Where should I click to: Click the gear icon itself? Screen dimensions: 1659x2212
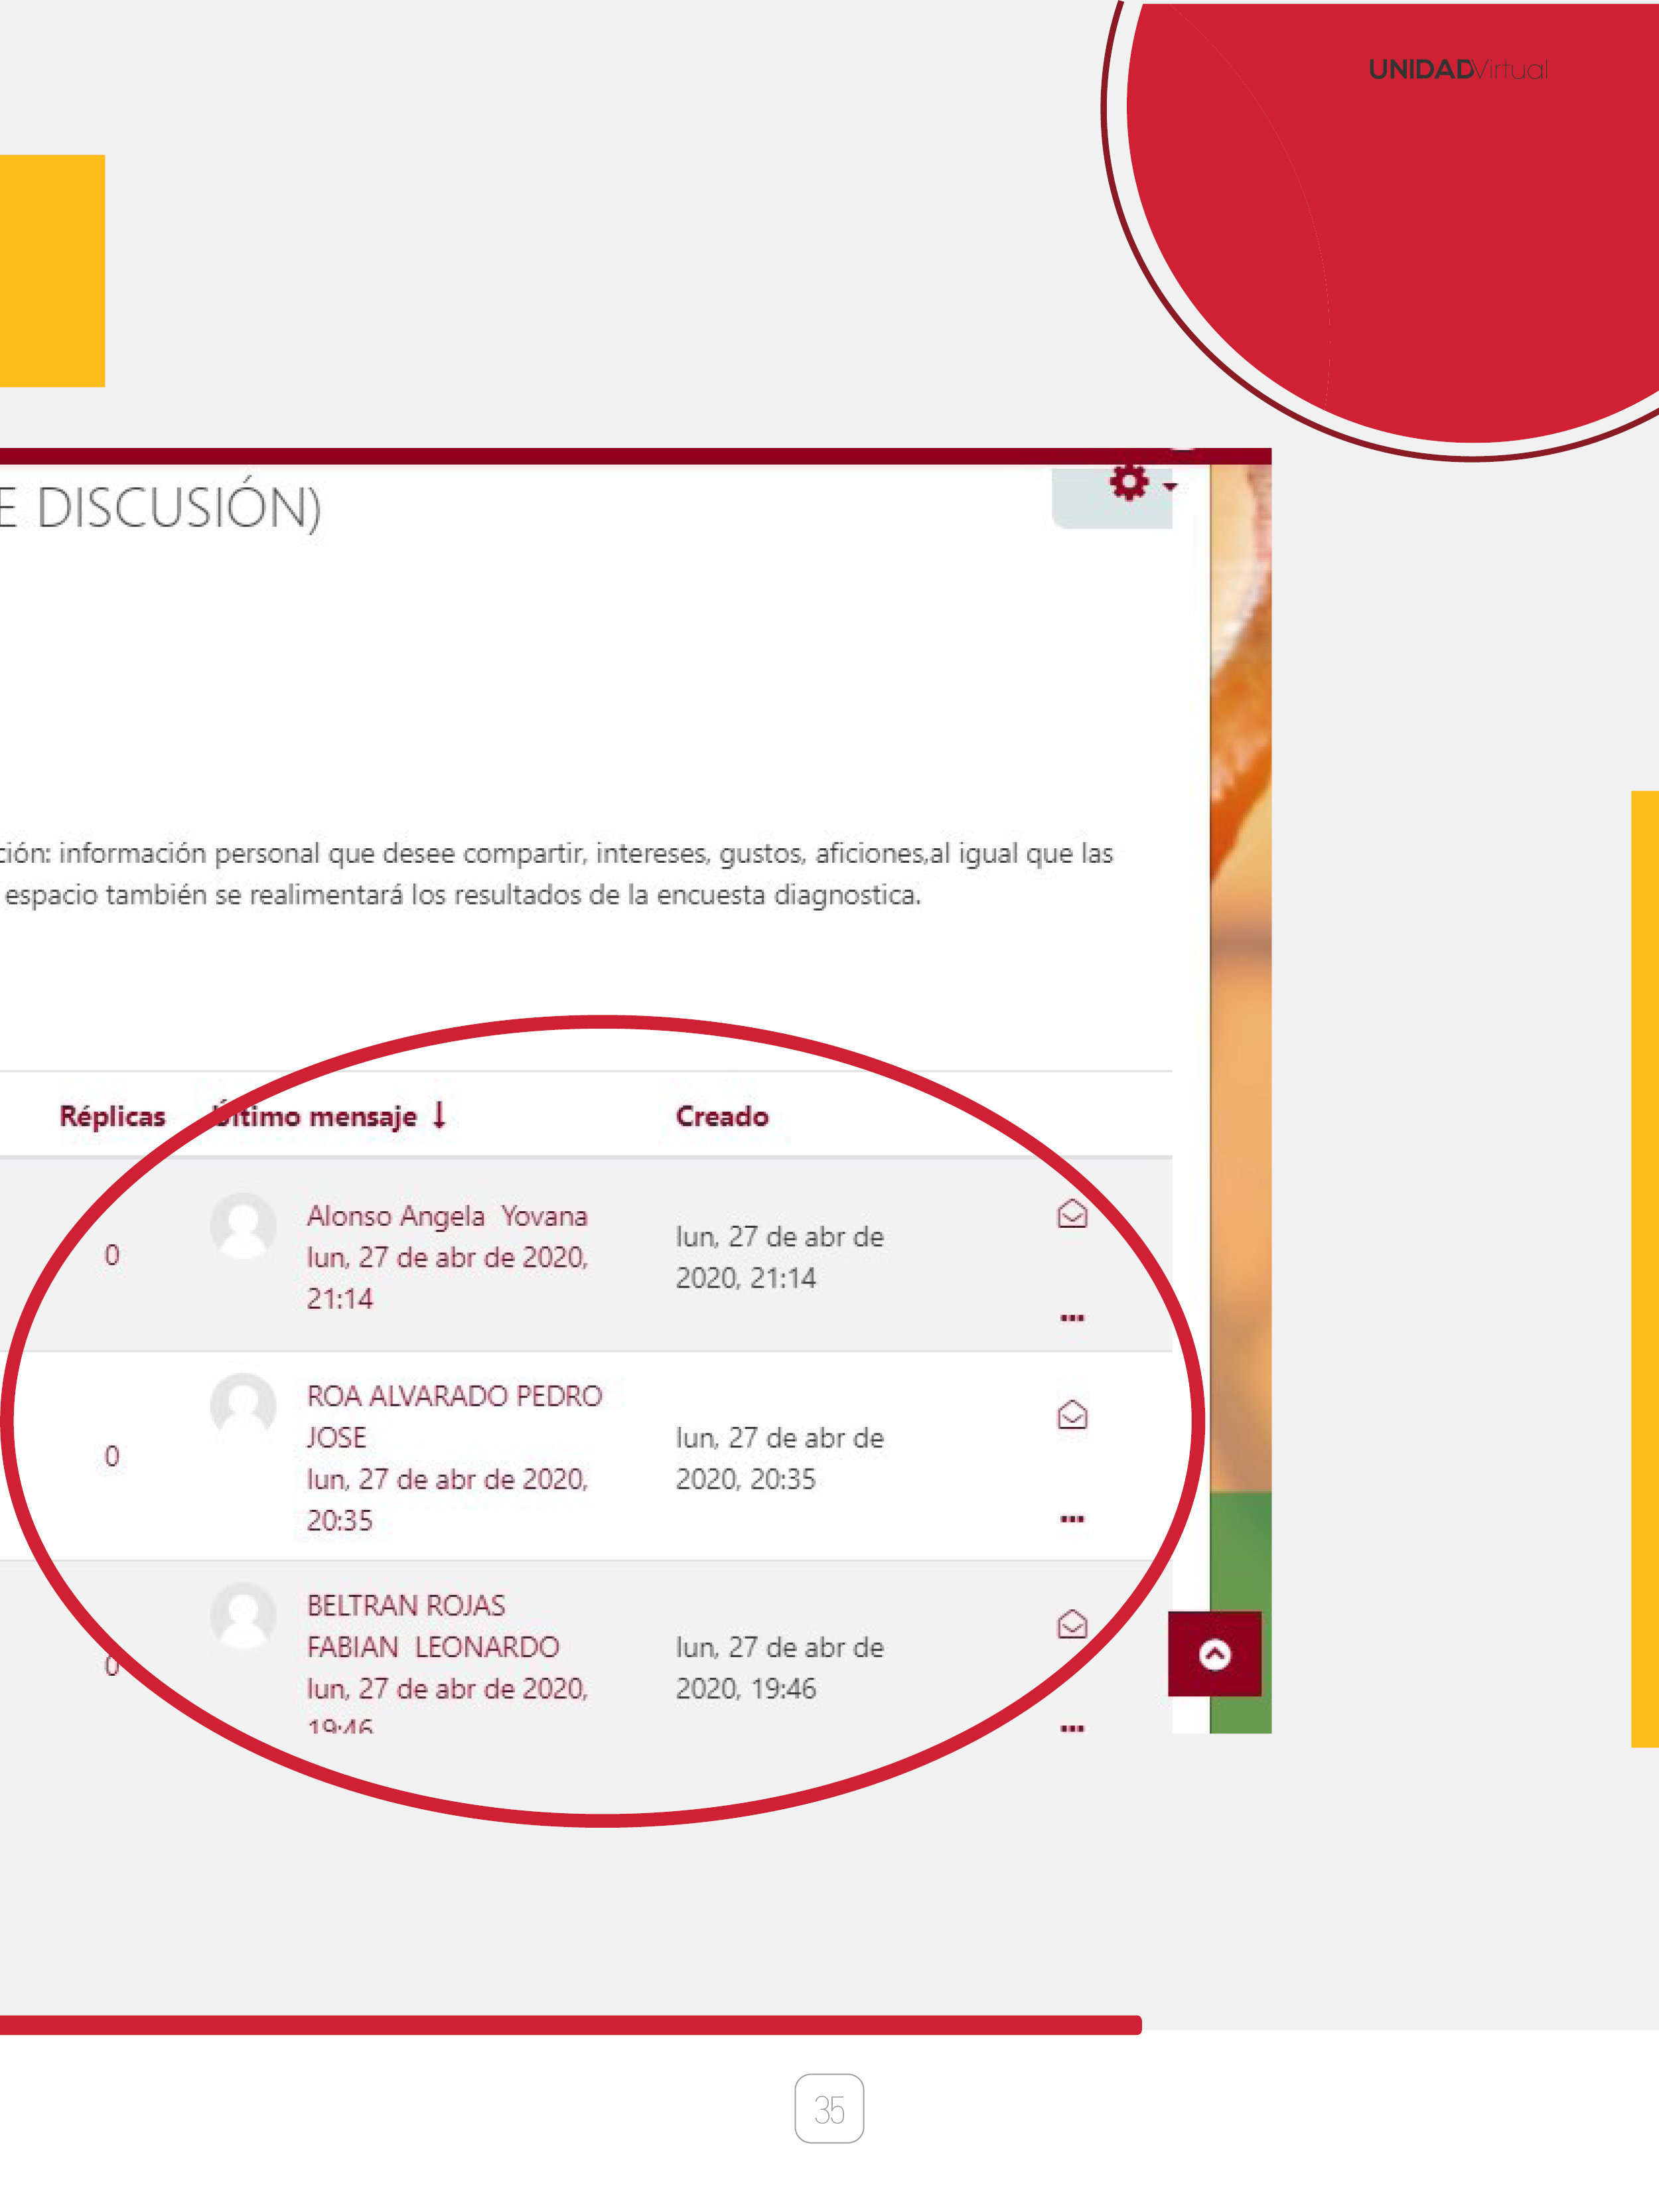[1129, 483]
